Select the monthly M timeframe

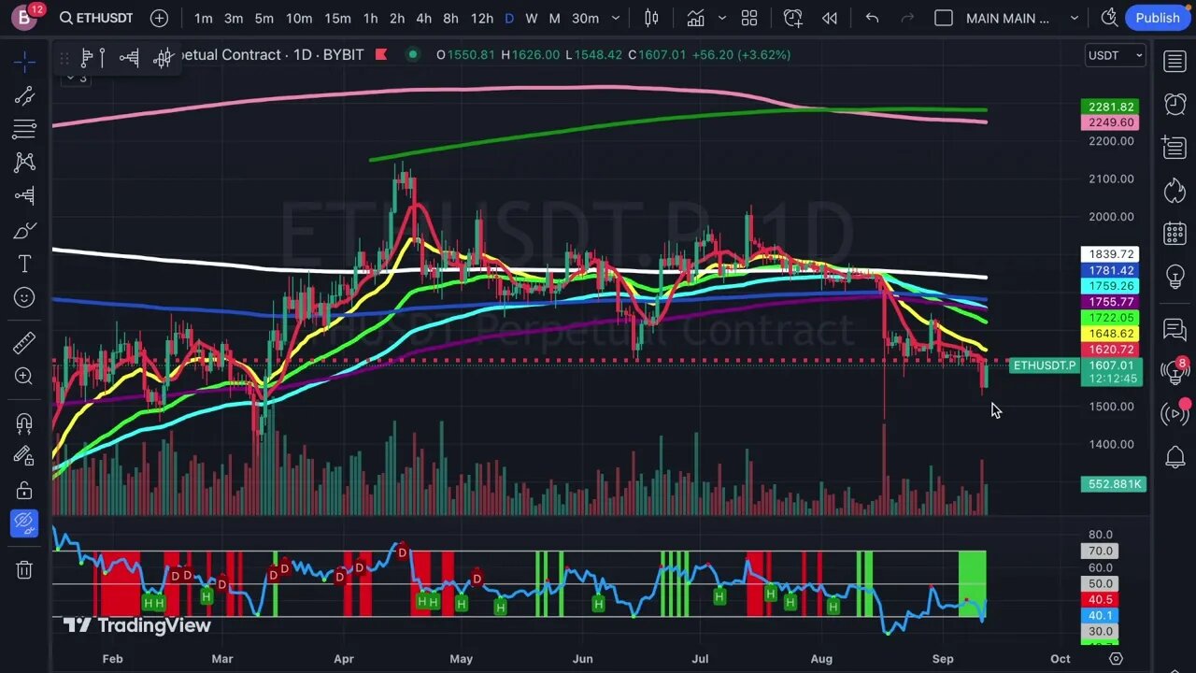click(x=555, y=18)
